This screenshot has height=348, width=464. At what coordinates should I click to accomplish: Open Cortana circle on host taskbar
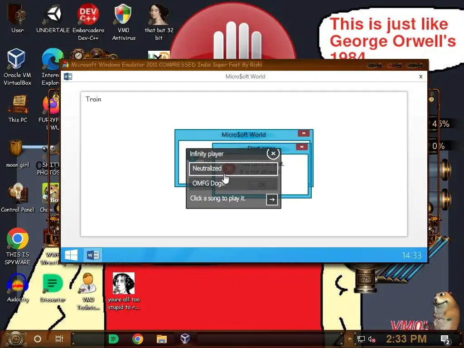[38, 339]
